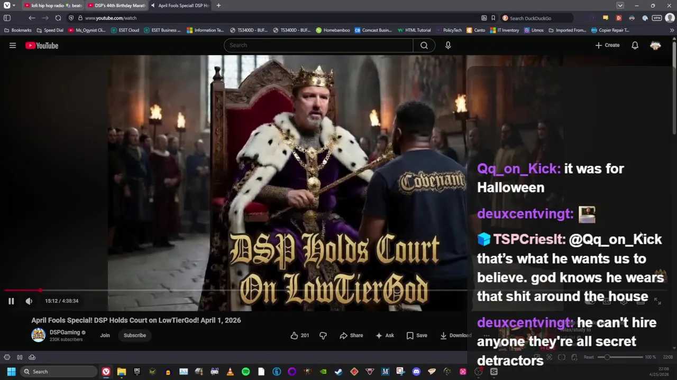Open the Ask AI button
This screenshot has width=677, height=380.
point(385,335)
